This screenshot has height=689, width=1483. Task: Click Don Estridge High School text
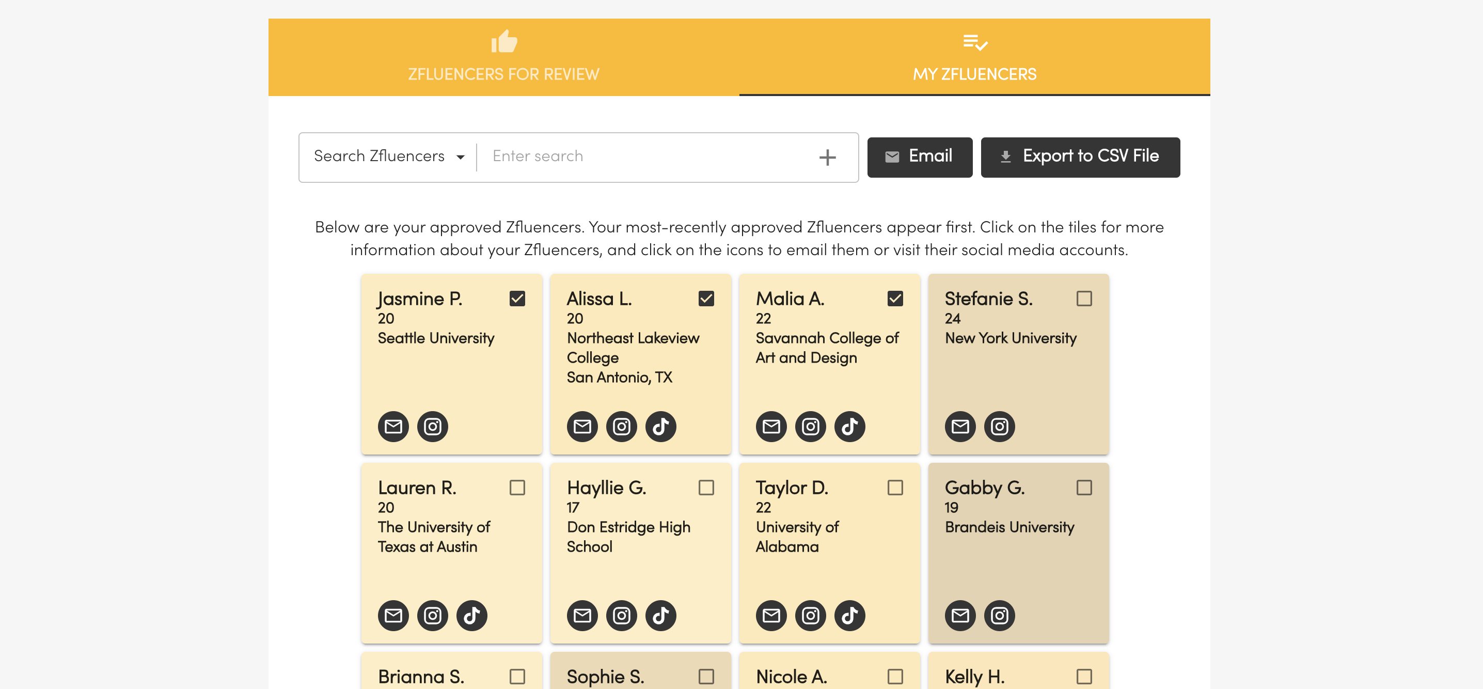(628, 537)
